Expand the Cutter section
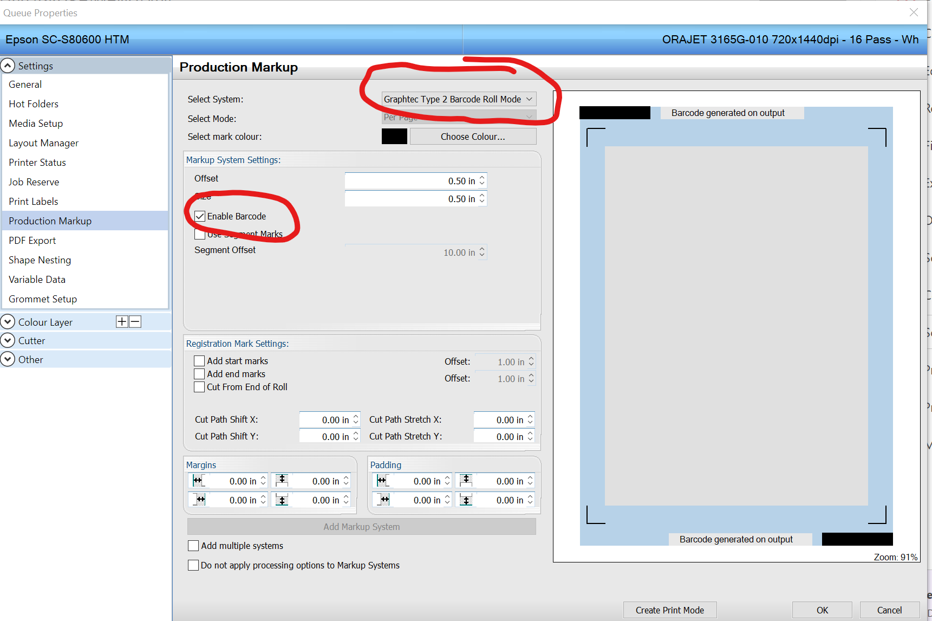 pos(8,340)
